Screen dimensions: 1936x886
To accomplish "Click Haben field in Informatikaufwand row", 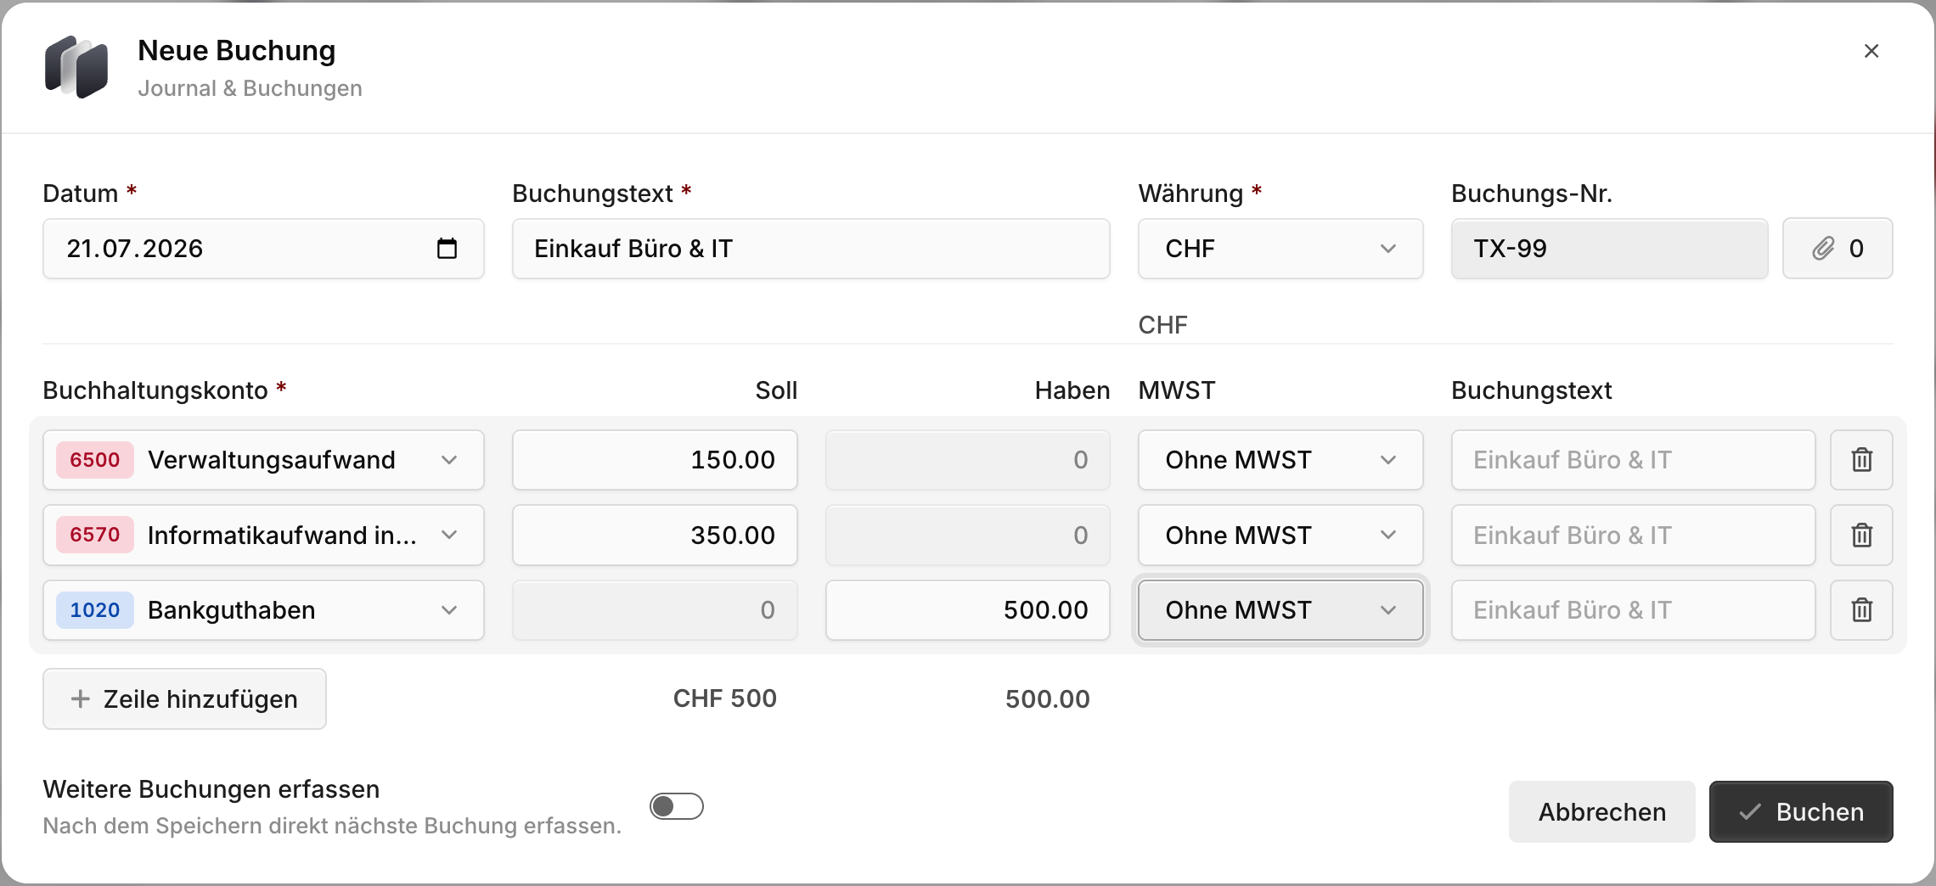I will (968, 536).
